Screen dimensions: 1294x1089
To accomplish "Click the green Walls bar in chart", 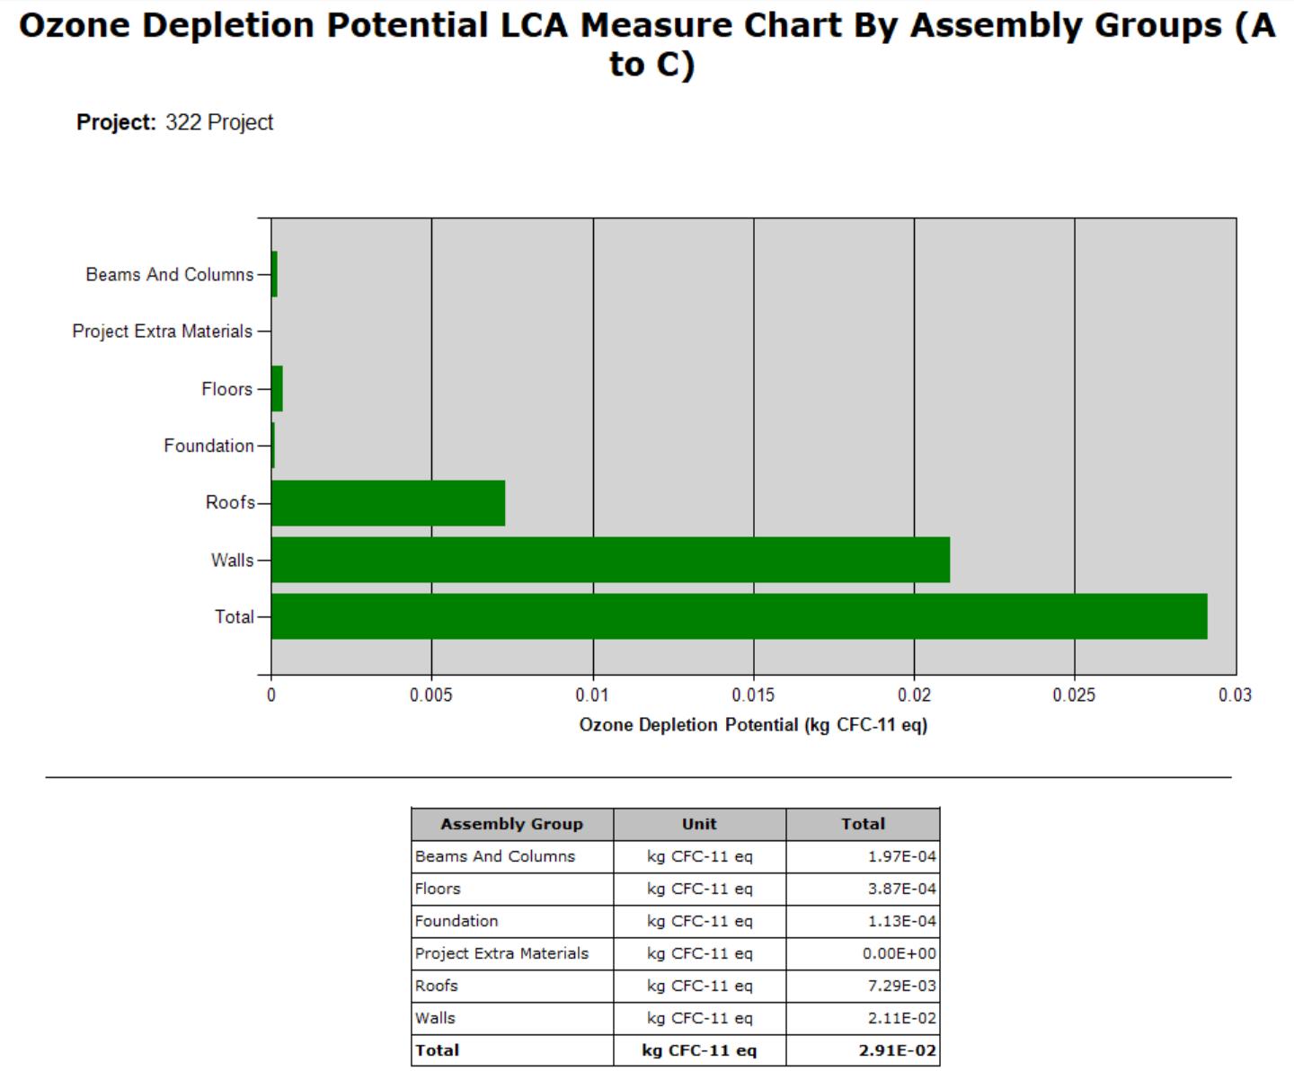I will coord(610,560).
